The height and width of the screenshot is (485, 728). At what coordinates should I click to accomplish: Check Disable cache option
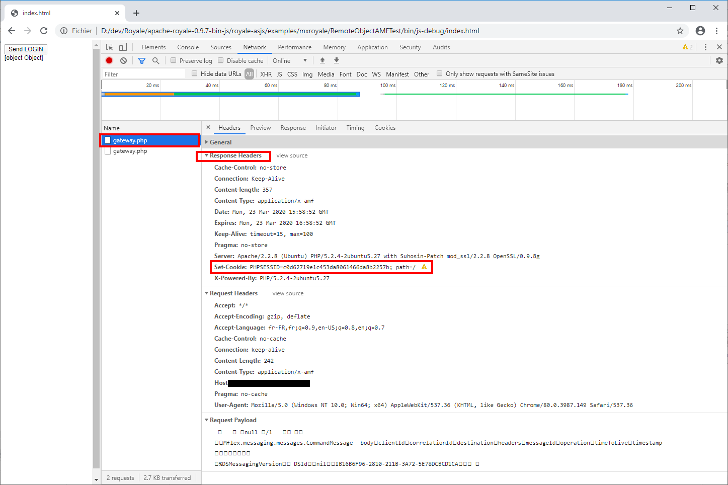pos(220,60)
